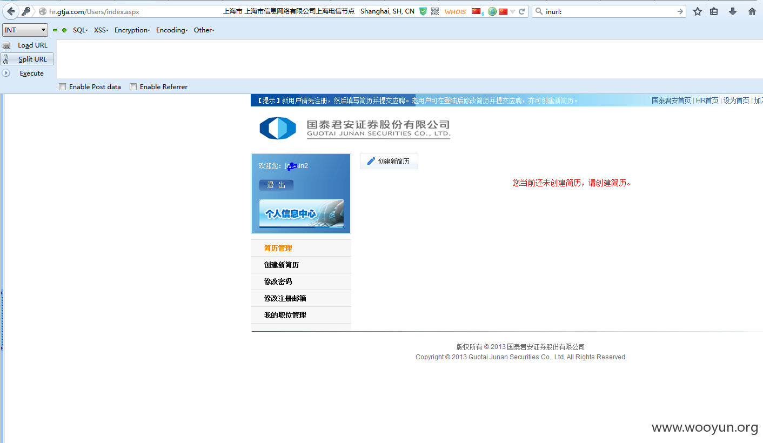763x443 pixels.
Task: Click the Shanghai, SH, CN location text
Action: 387,11
